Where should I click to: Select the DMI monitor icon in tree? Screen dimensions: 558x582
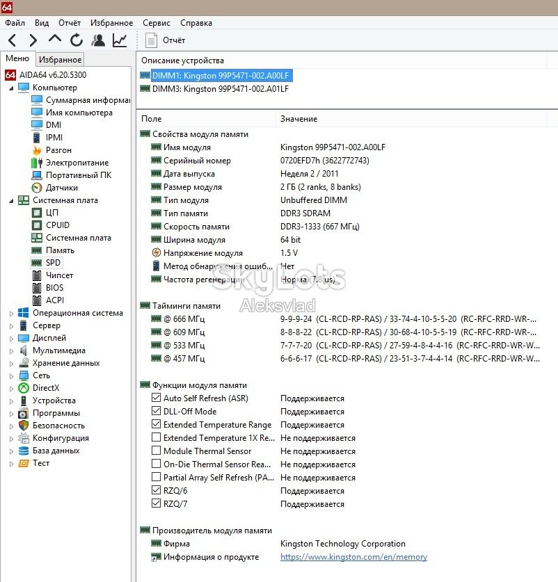point(37,124)
